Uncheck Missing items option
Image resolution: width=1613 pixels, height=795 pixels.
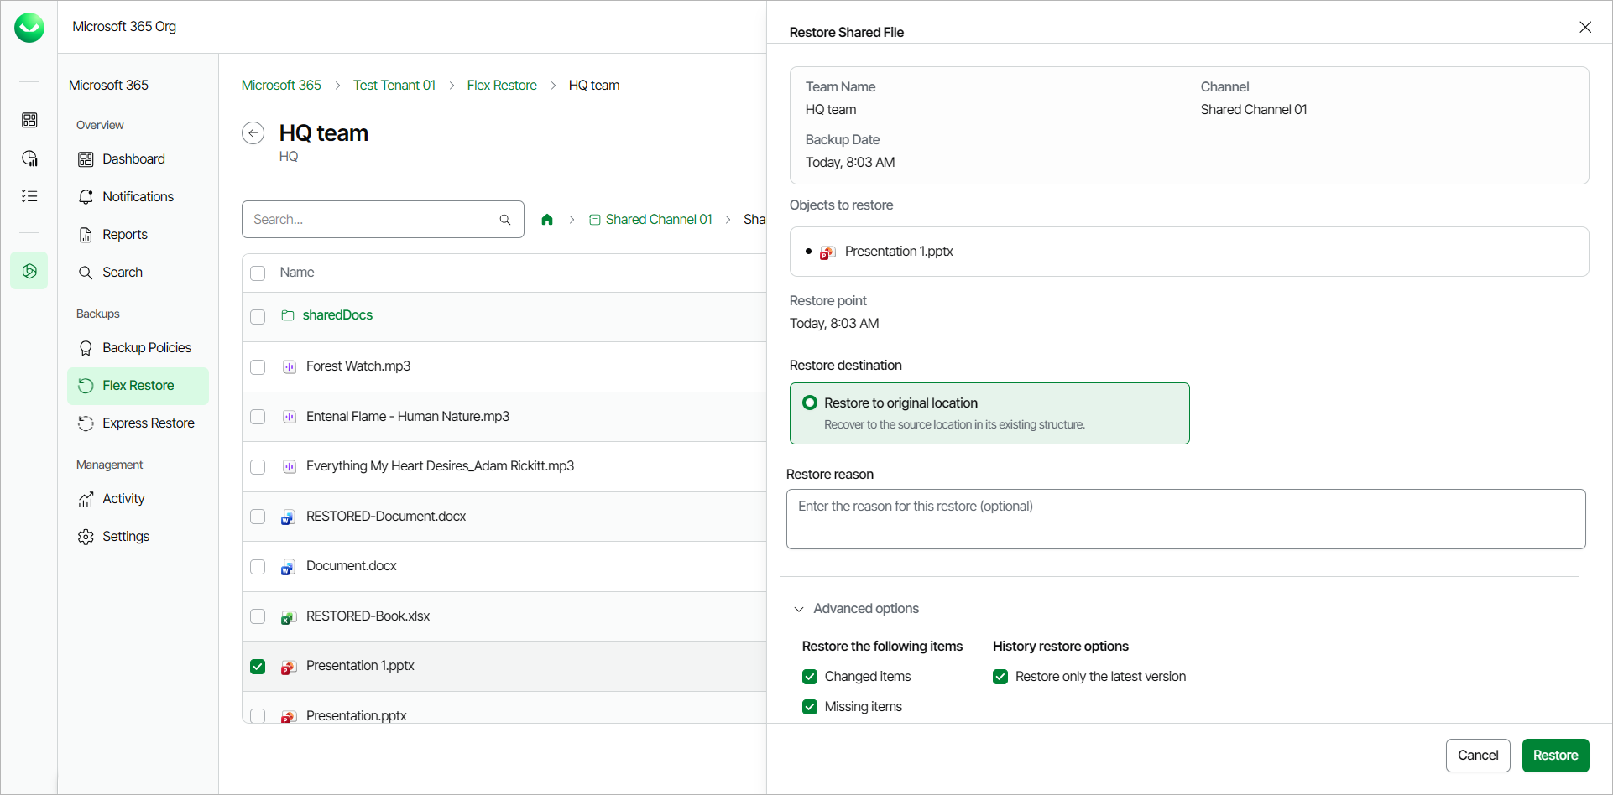pos(810,707)
